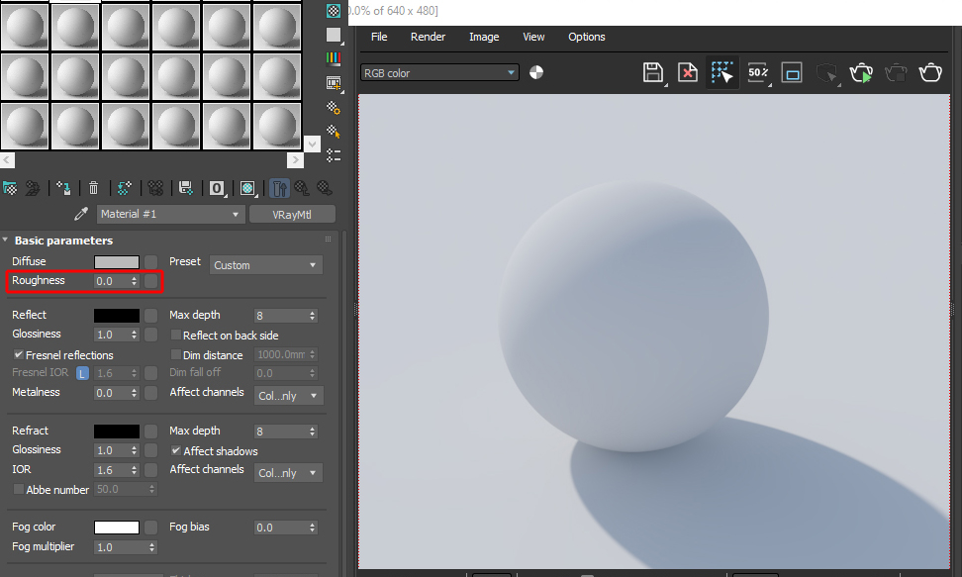Toggle follow mouse render icon
The width and height of the screenshot is (962, 577).
[x=722, y=72]
